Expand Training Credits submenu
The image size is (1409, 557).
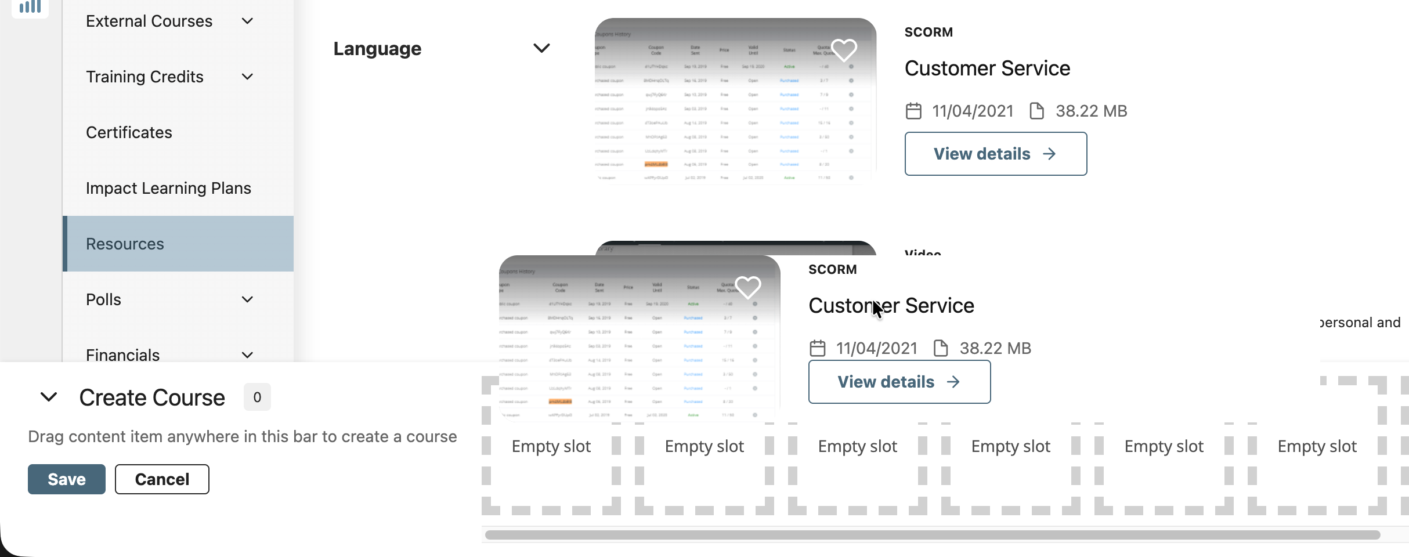click(247, 77)
